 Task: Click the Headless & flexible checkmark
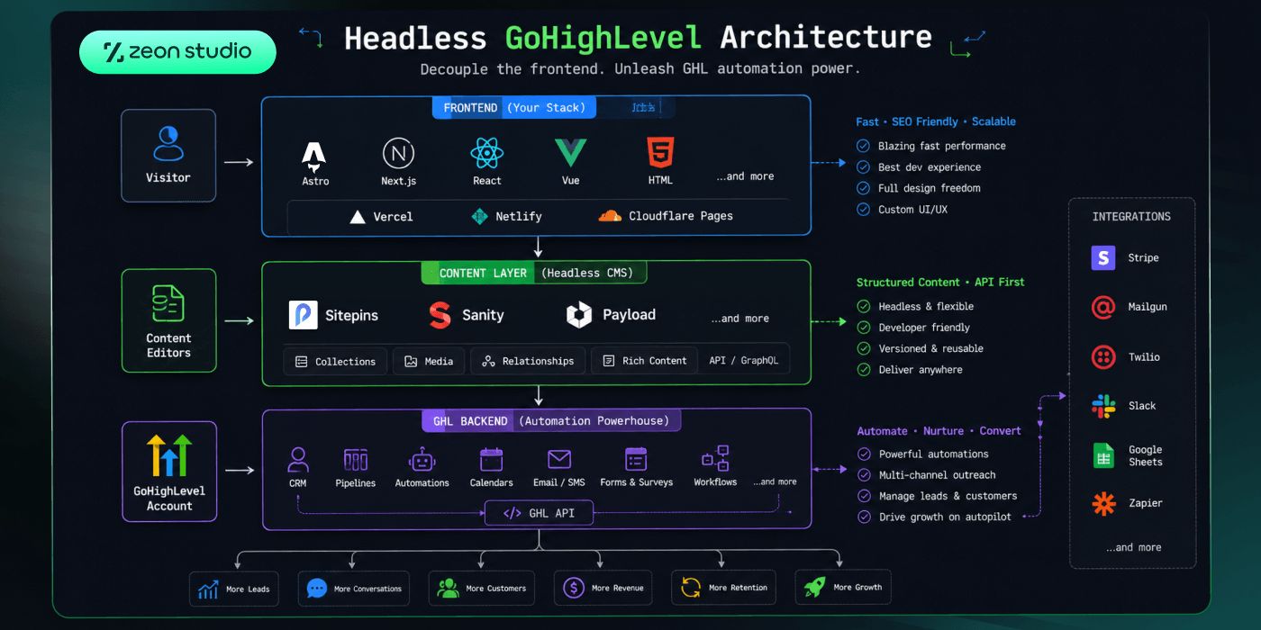tap(863, 306)
